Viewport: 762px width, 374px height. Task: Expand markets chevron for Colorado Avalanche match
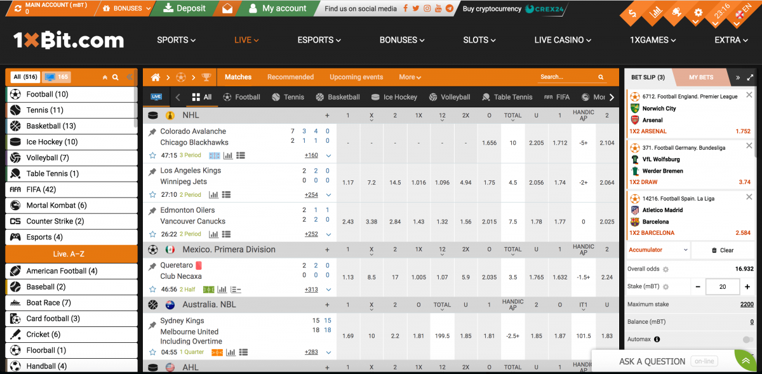tap(328, 156)
